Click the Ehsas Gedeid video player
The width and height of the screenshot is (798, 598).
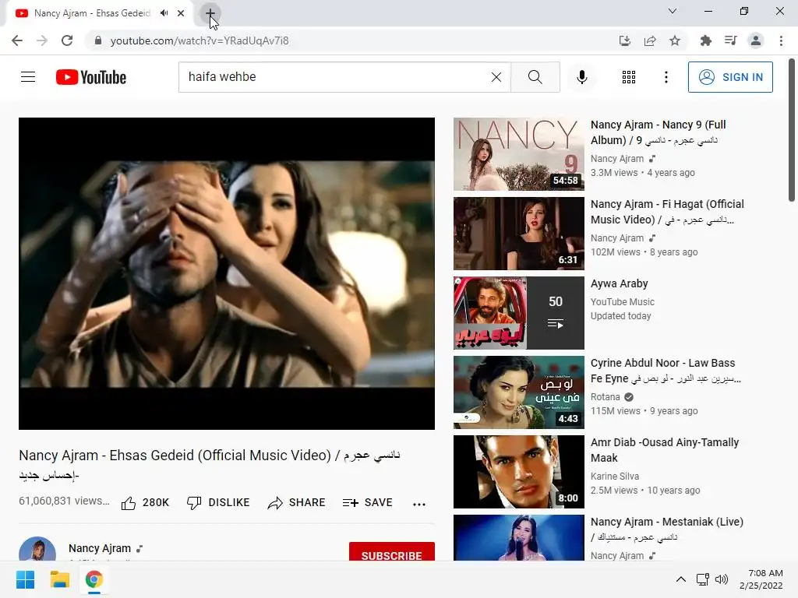(227, 273)
